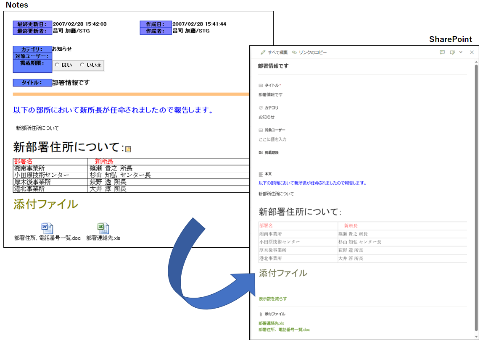The height and width of the screenshot is (343, 483).
Task: Click the 作成日 label in Notes
Action: (156, 24)
